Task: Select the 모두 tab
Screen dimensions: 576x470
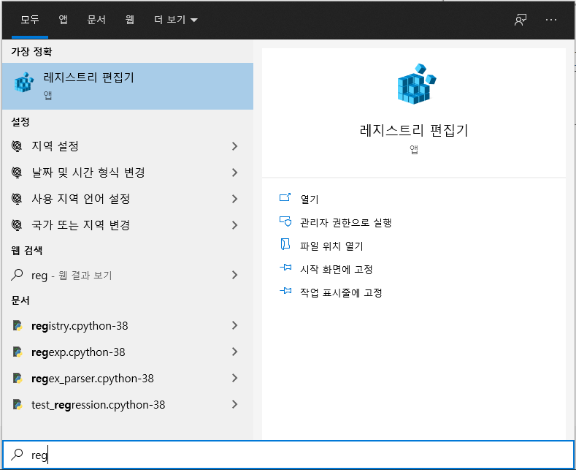Action: point(30,20)
